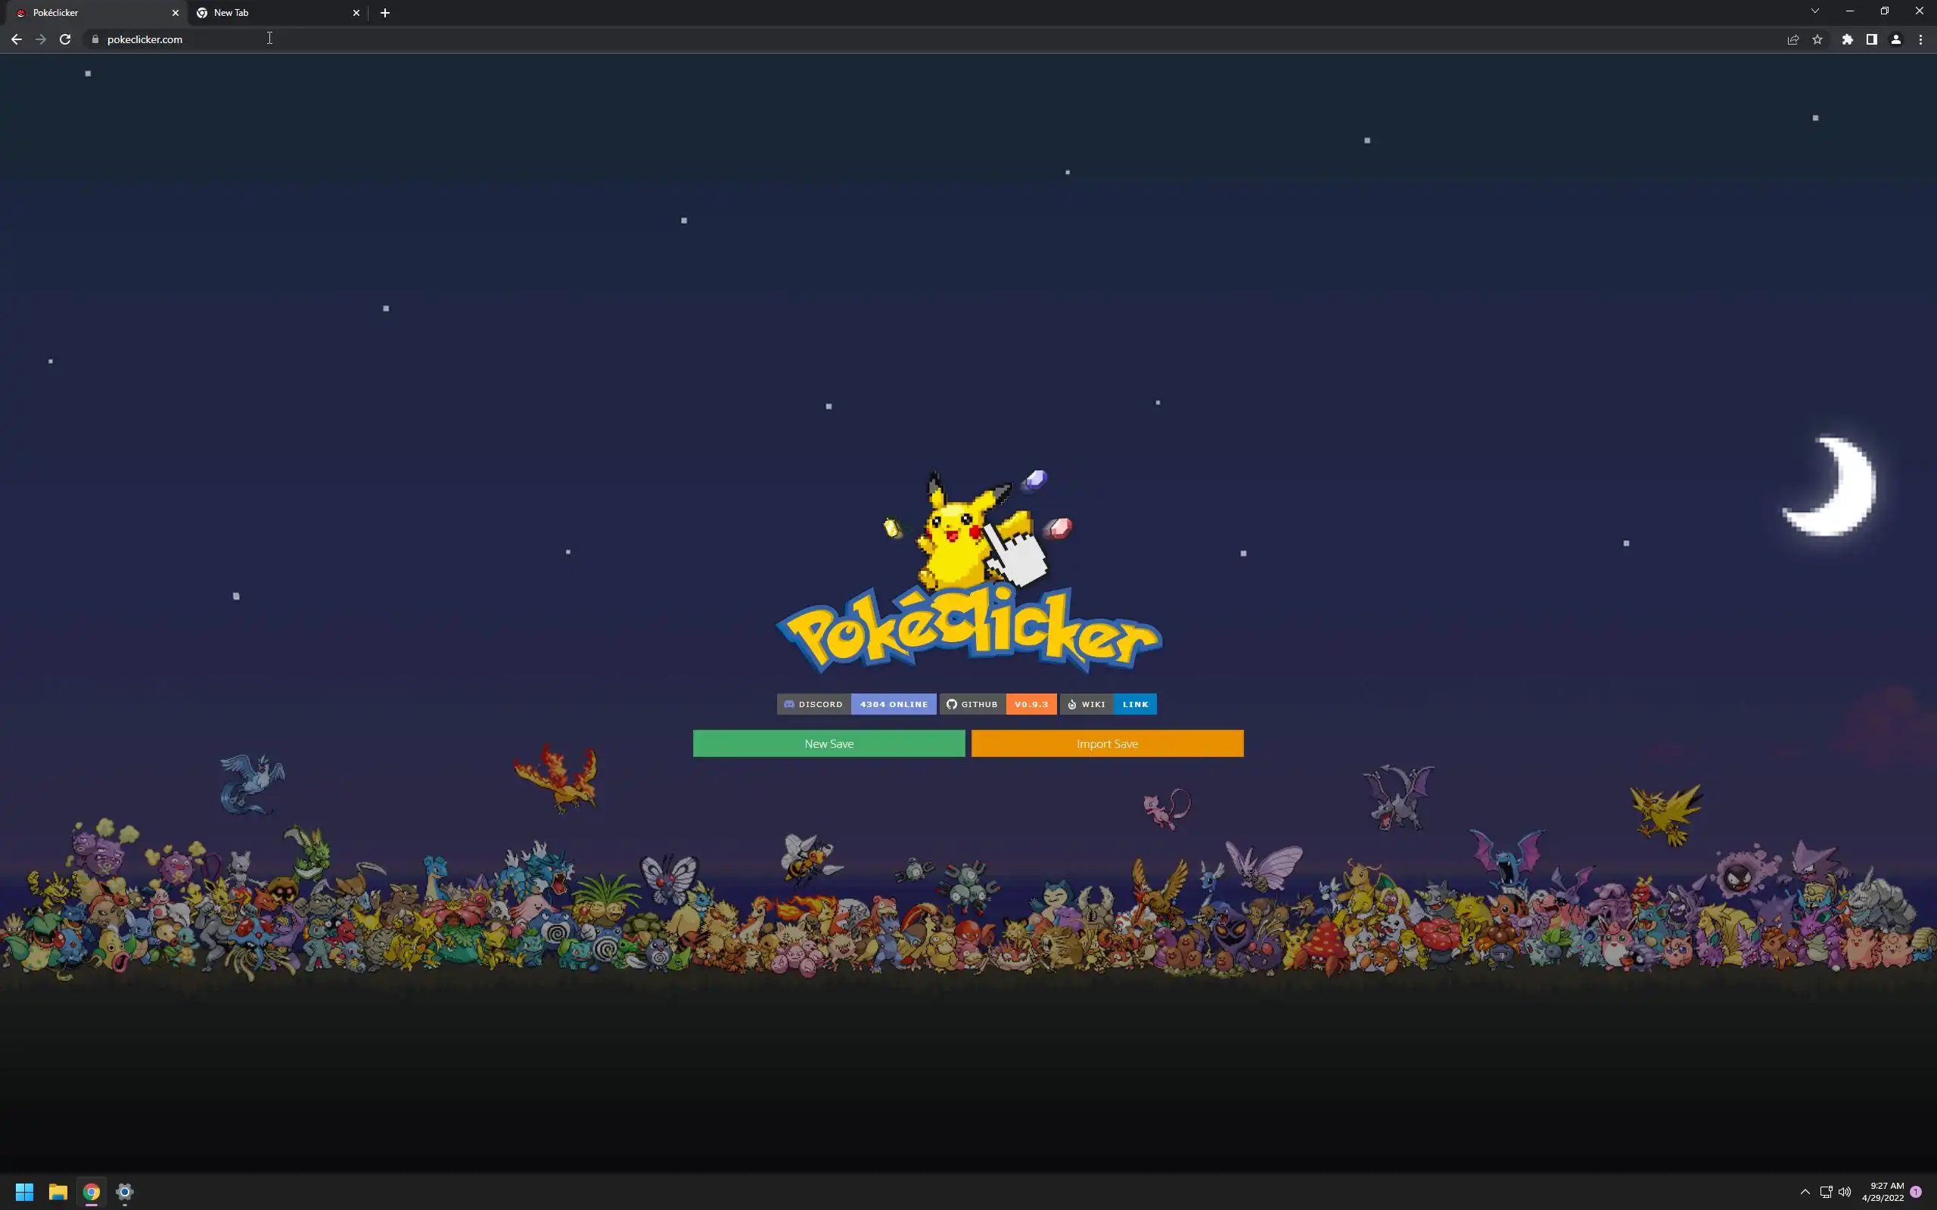Screen dimensions: 1937x1210
Task: Go back using the back arrow
Action: tap(16, 39)
